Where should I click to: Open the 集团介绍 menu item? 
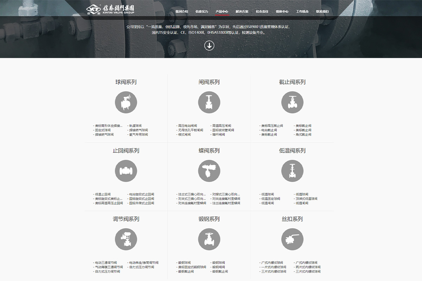tap(182, 12)
